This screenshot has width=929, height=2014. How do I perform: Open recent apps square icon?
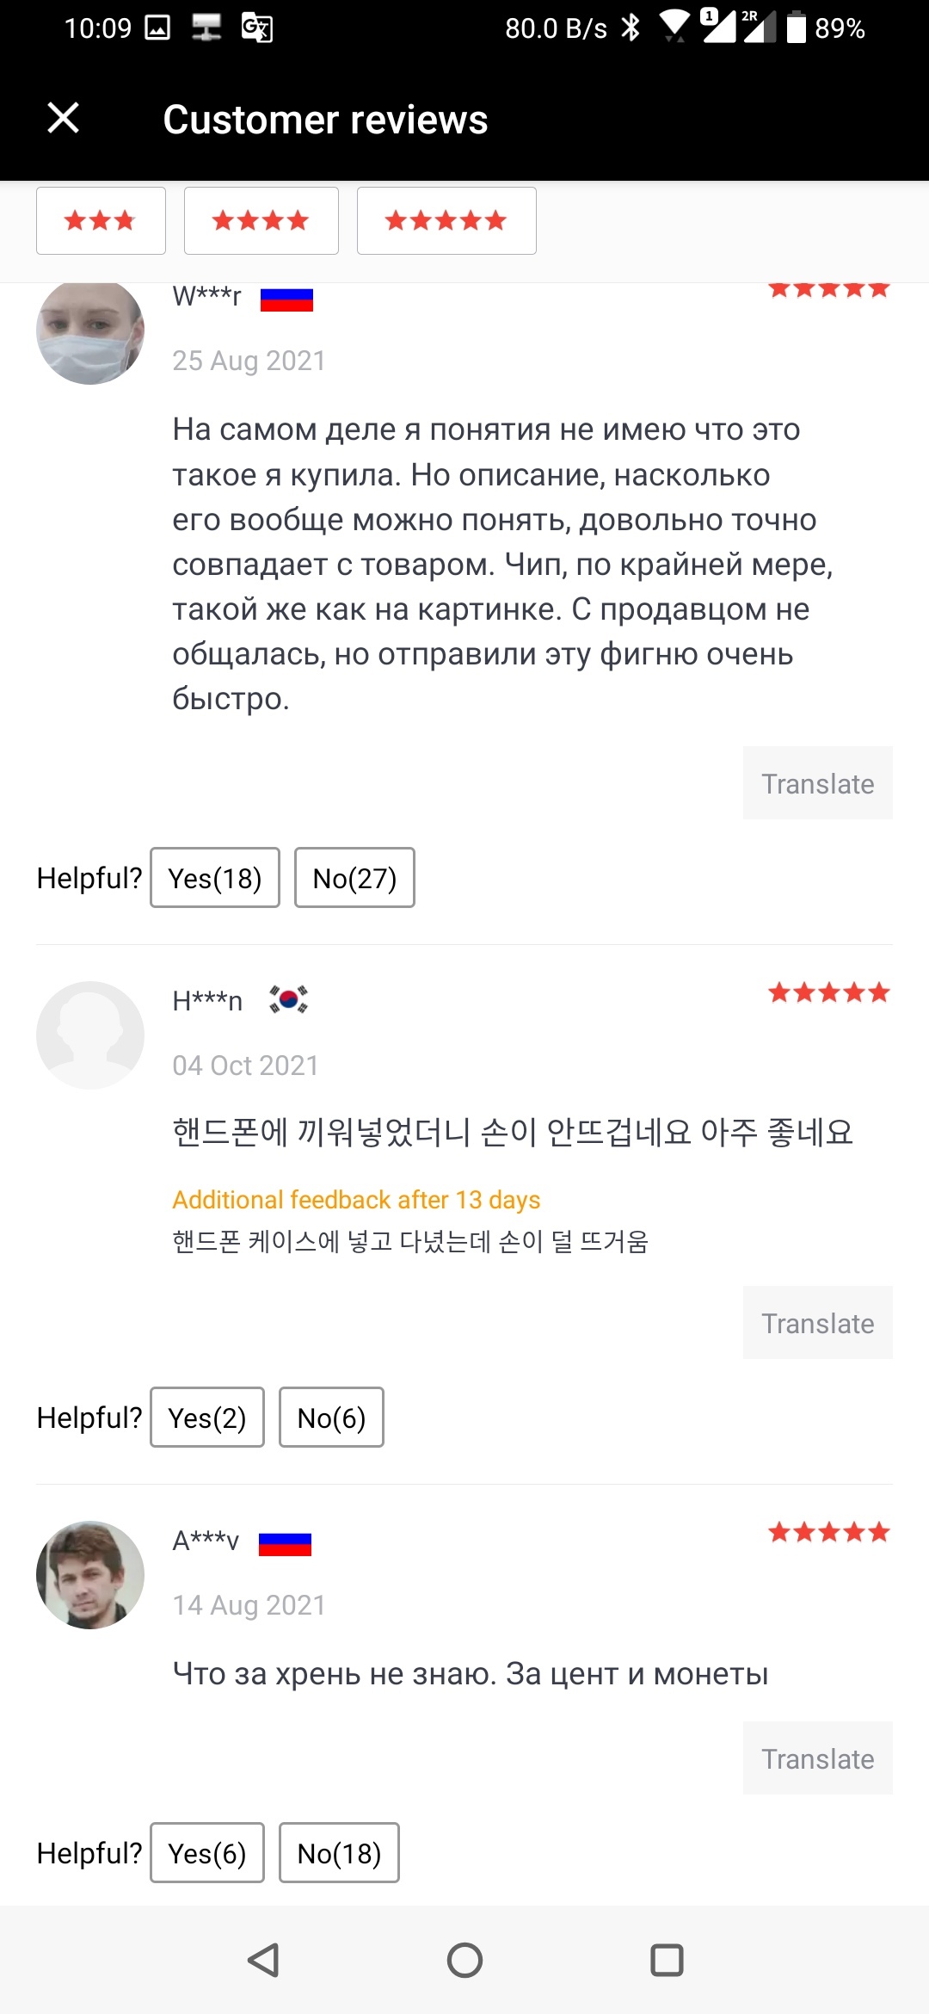pos(667,1960)
